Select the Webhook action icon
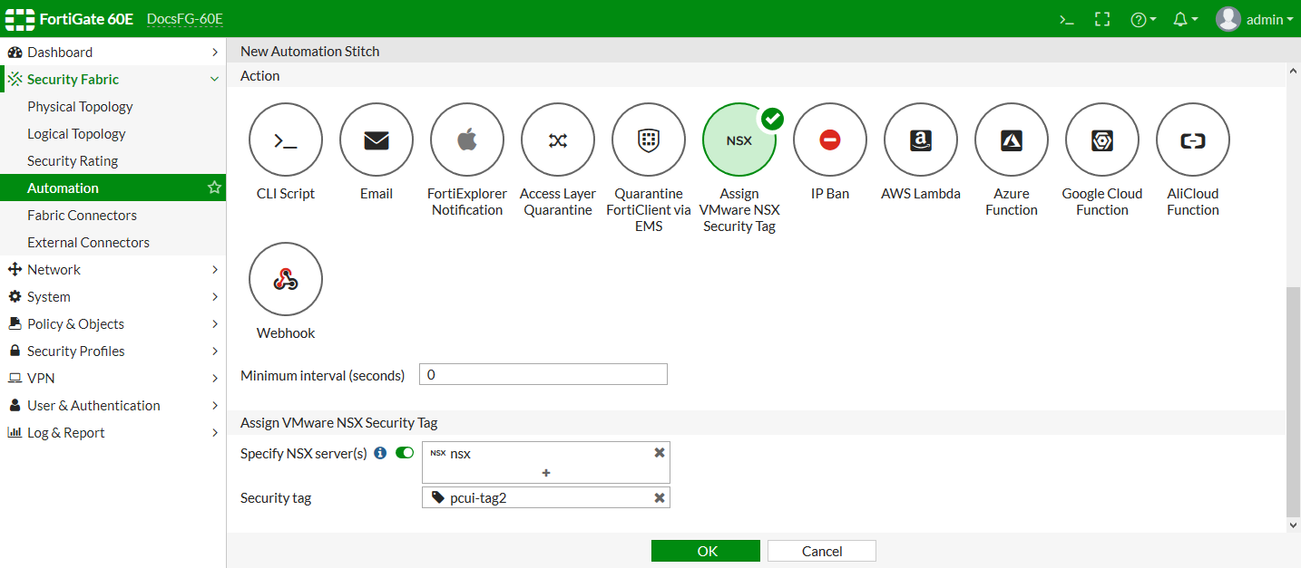The height and width of the screenshot is (568, 1301). 286,279
